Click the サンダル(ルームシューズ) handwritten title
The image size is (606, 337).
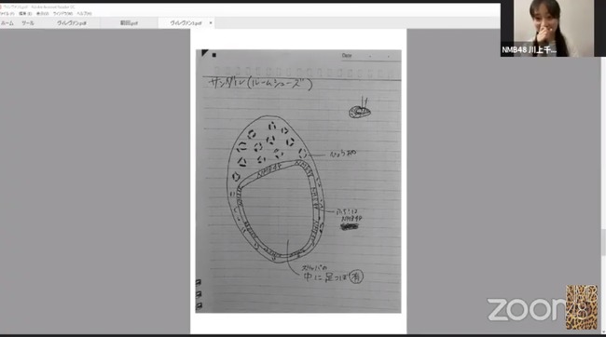260,84
